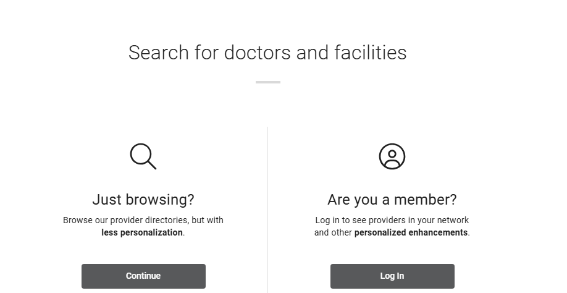
Task: Click the 'Search for doctors and facilities' title
Action: (x=267, y=53)
